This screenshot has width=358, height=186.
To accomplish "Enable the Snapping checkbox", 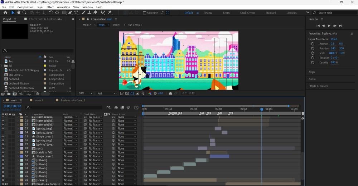I will coord(145,13).
